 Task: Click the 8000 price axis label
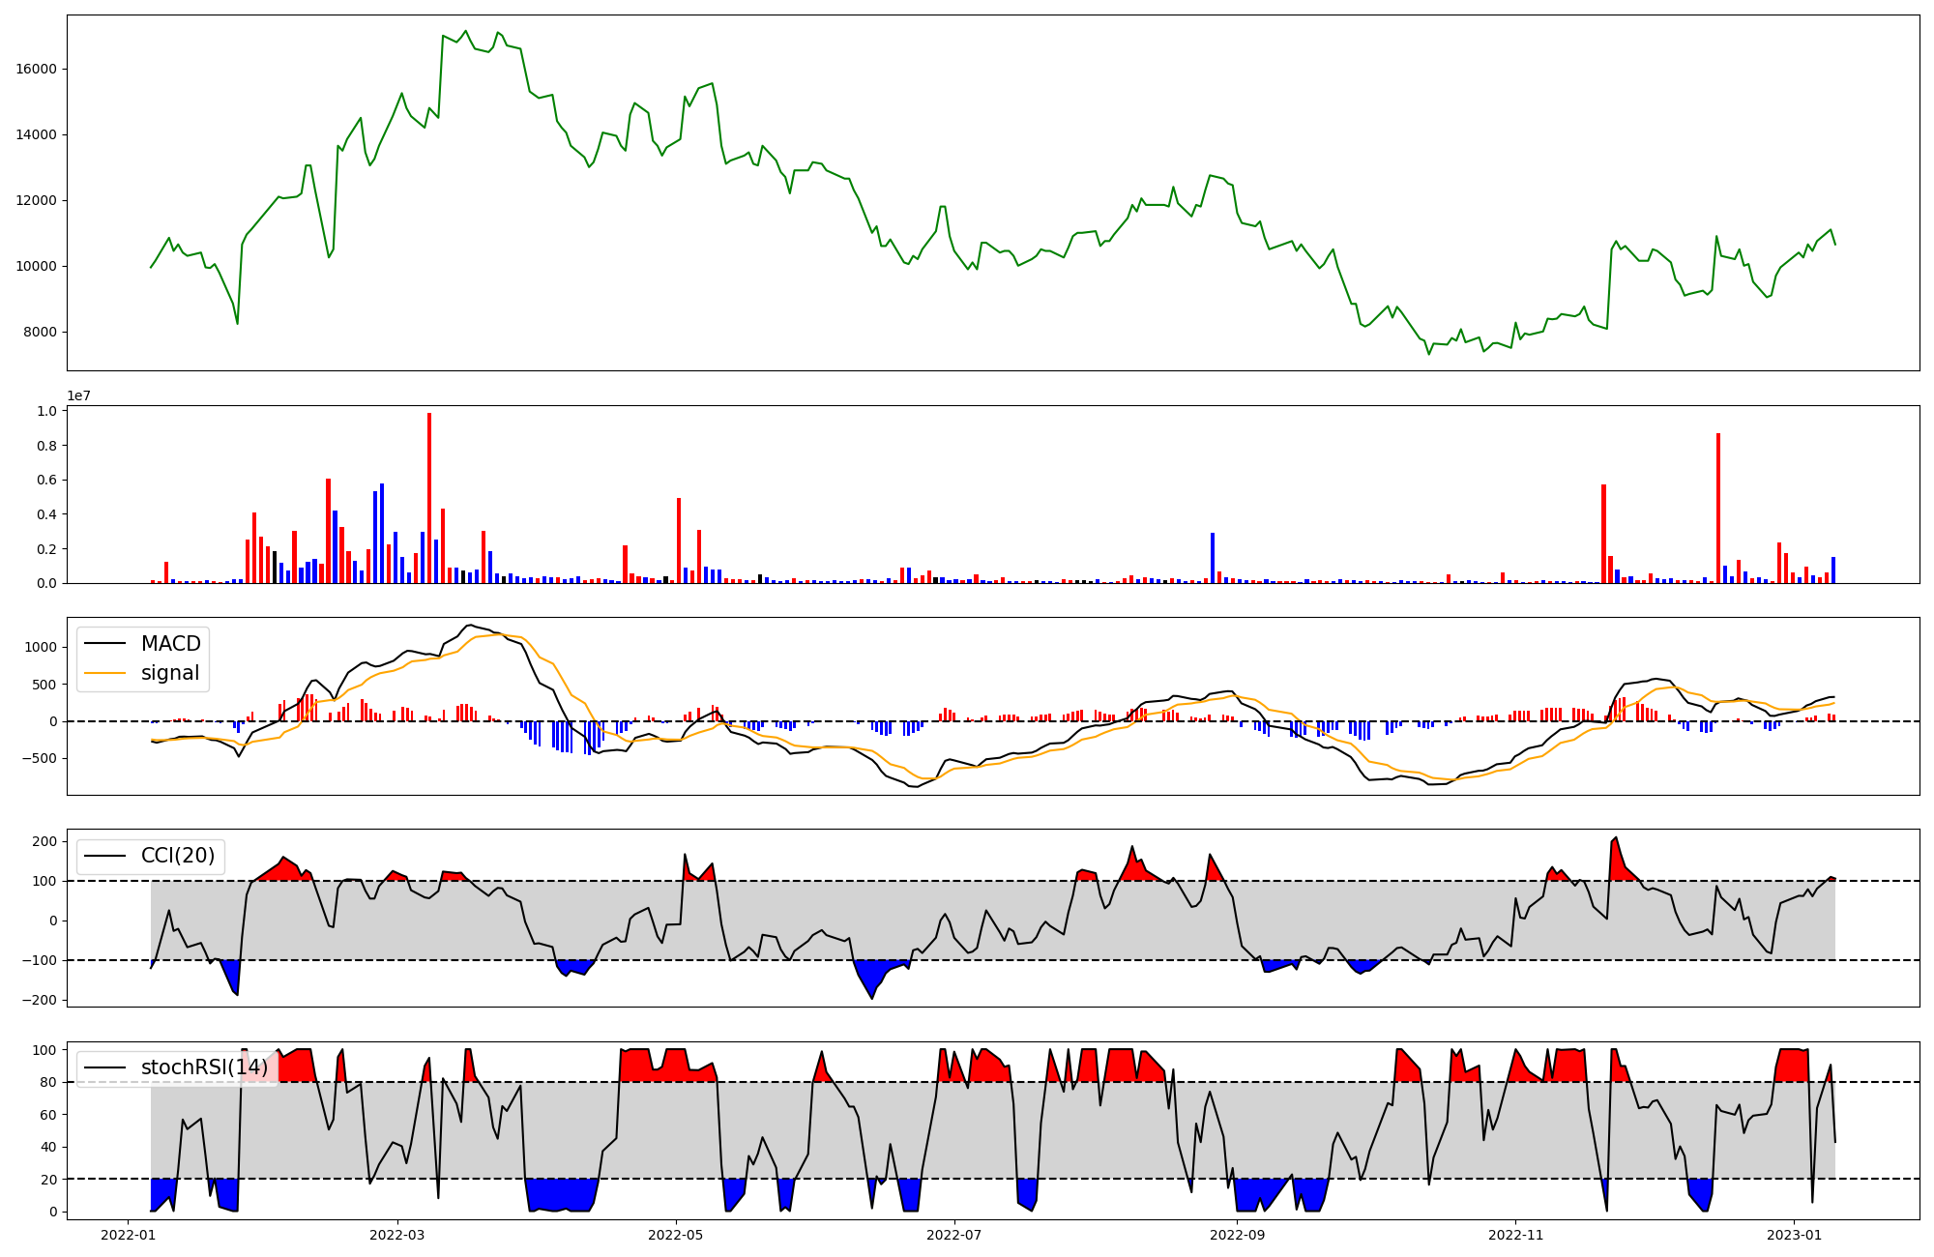[x=40, y=333]
